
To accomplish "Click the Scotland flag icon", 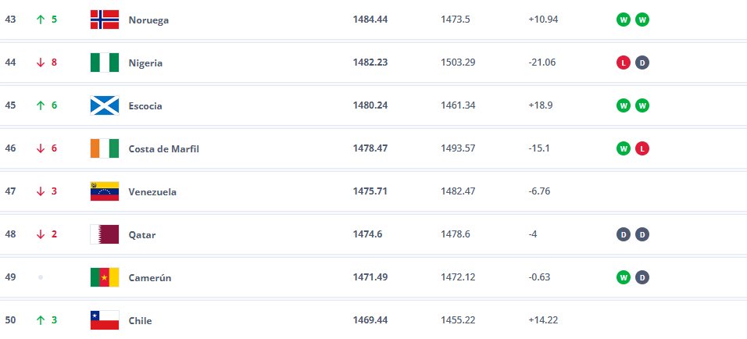I will 105,105.
